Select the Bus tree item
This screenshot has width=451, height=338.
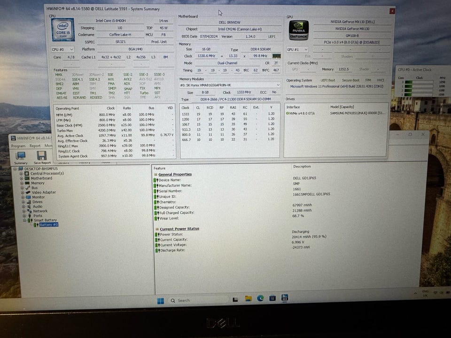pyautogui.click(x=34, y=188)
